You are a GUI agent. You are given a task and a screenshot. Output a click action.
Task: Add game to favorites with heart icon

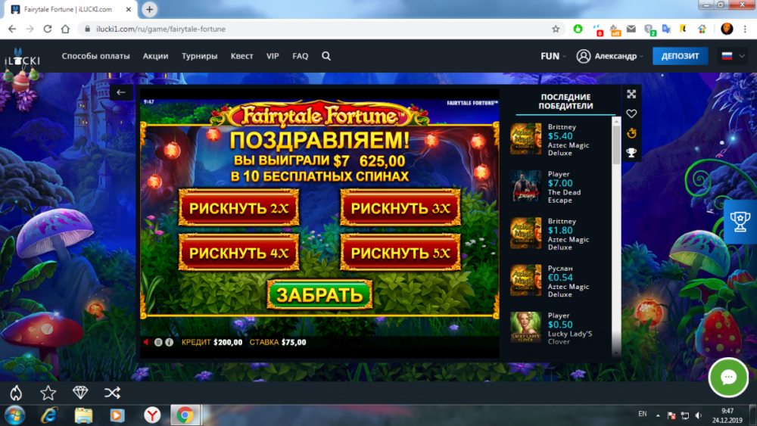pos(631,113)
